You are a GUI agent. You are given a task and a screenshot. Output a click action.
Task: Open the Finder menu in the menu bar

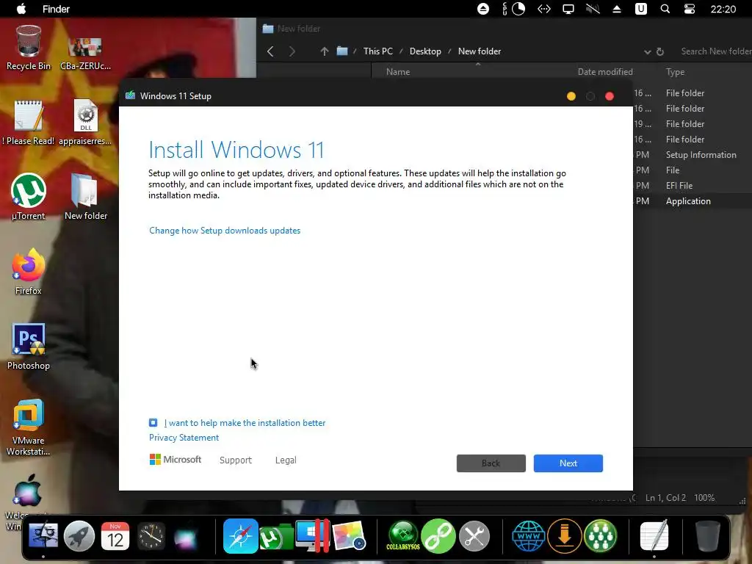click(56, 9)
